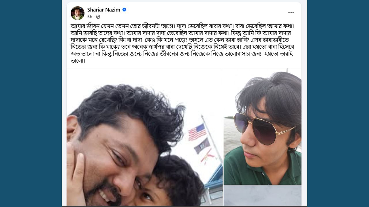Open the photo of the boy in sunglasses
Viewport: 369px width, 207px height.
pyautogui.click(x=262, y=126)
